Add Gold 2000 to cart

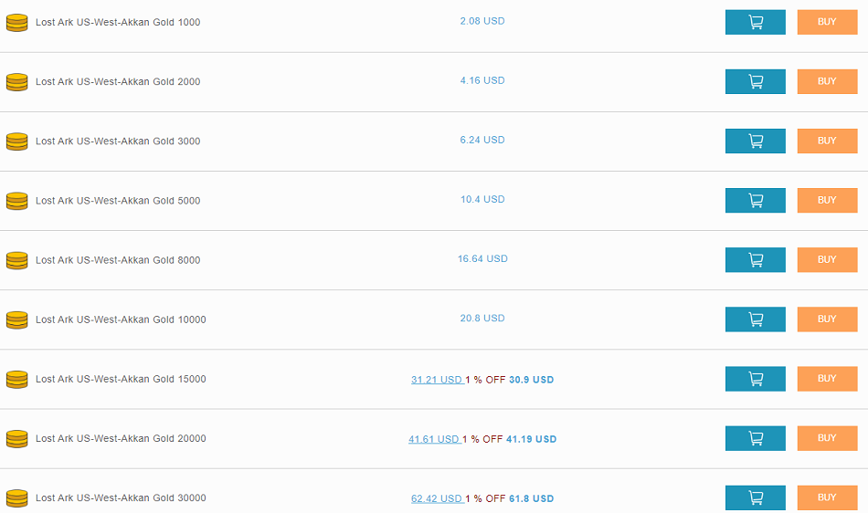pos(755,81)
